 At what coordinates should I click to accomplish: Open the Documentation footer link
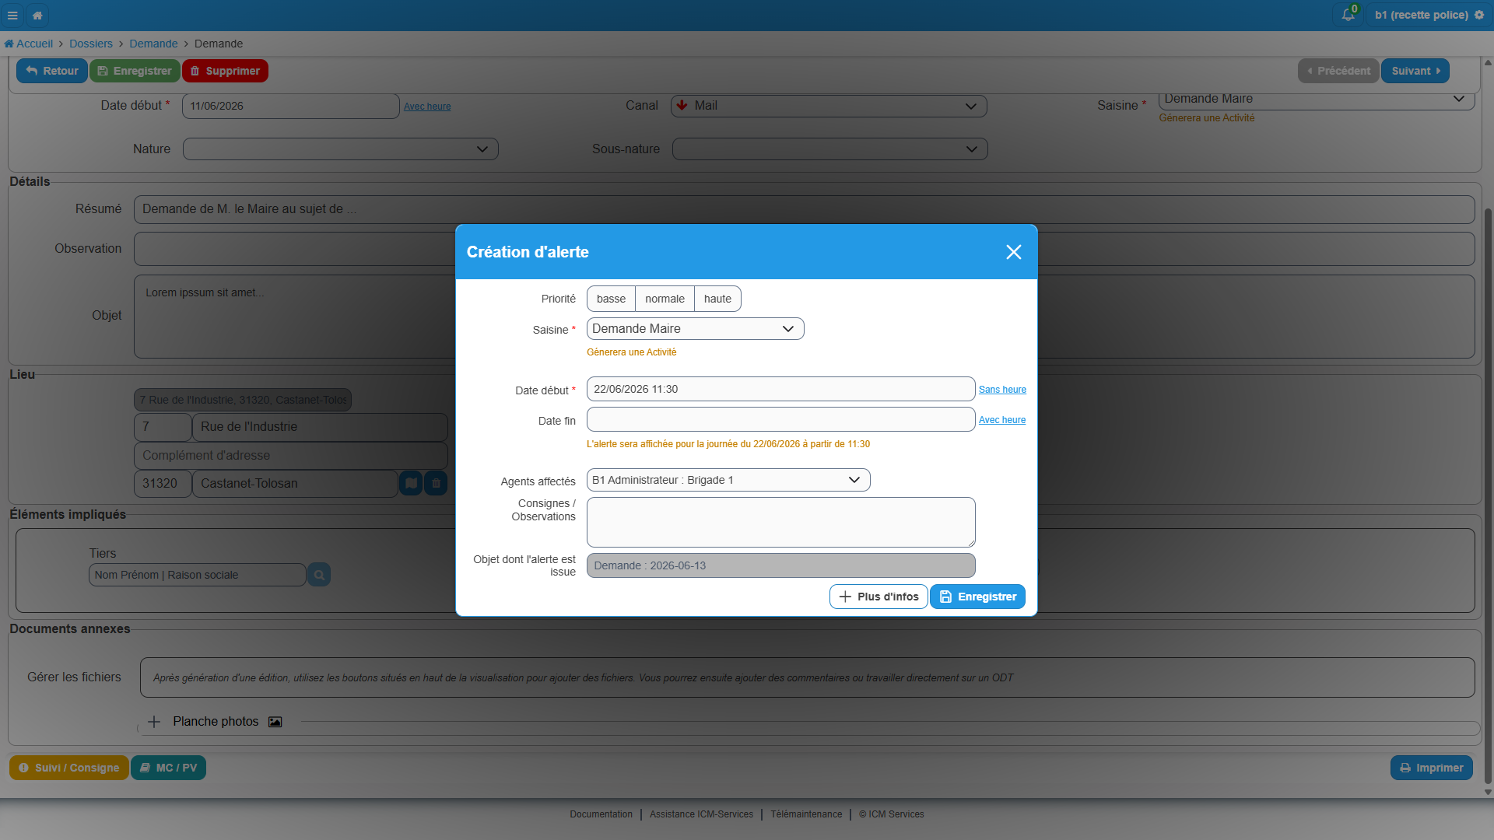coord(601,814)
